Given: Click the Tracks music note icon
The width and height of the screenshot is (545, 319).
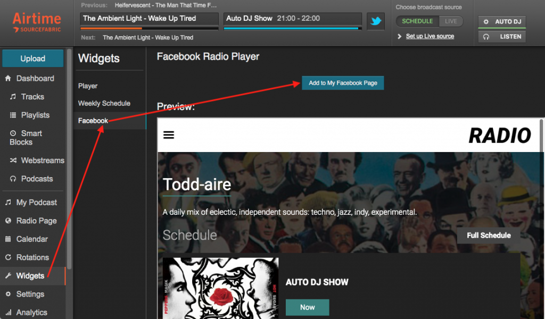Looking at the screenshot, I should [13, 97].
